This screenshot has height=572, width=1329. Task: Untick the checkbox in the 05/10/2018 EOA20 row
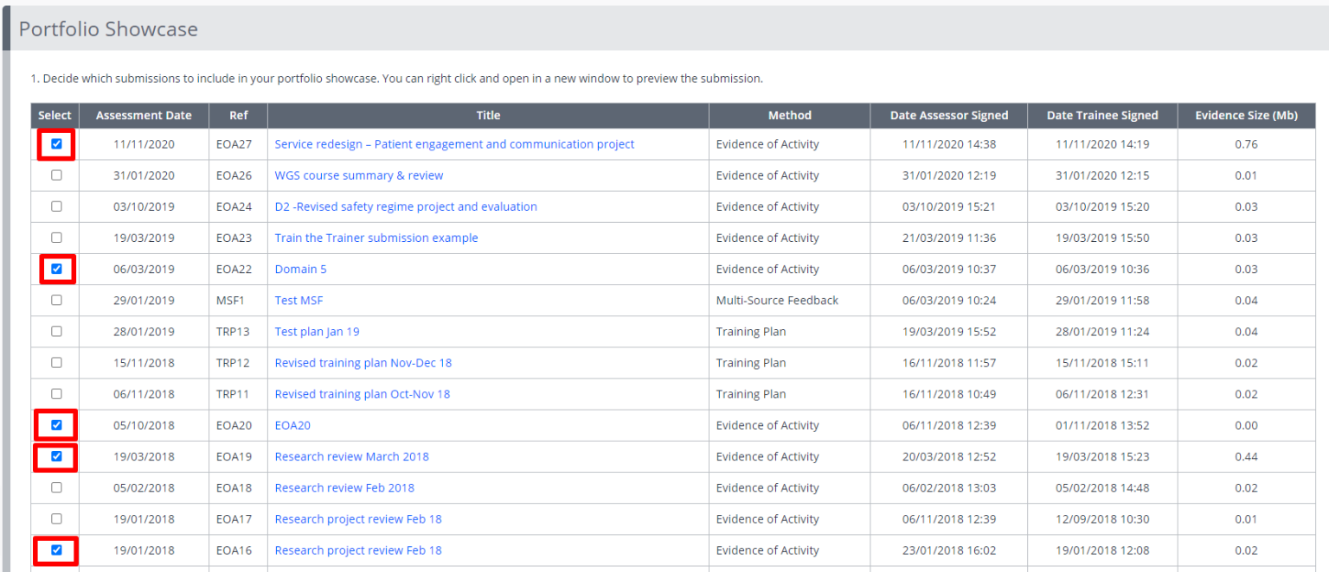pos(56,425)
